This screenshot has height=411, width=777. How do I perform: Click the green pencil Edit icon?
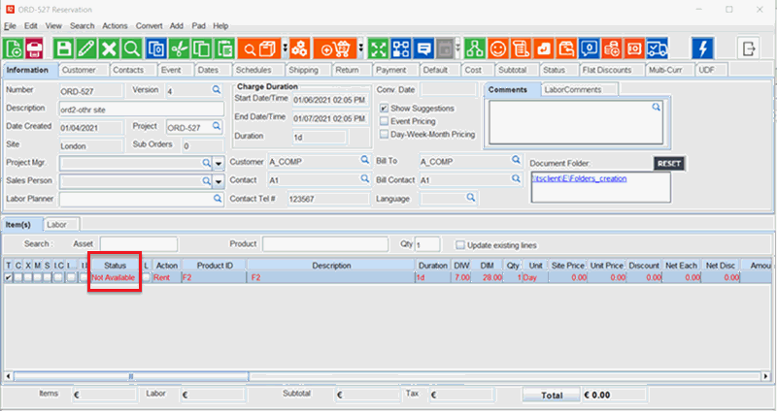[x=86, y=47]
